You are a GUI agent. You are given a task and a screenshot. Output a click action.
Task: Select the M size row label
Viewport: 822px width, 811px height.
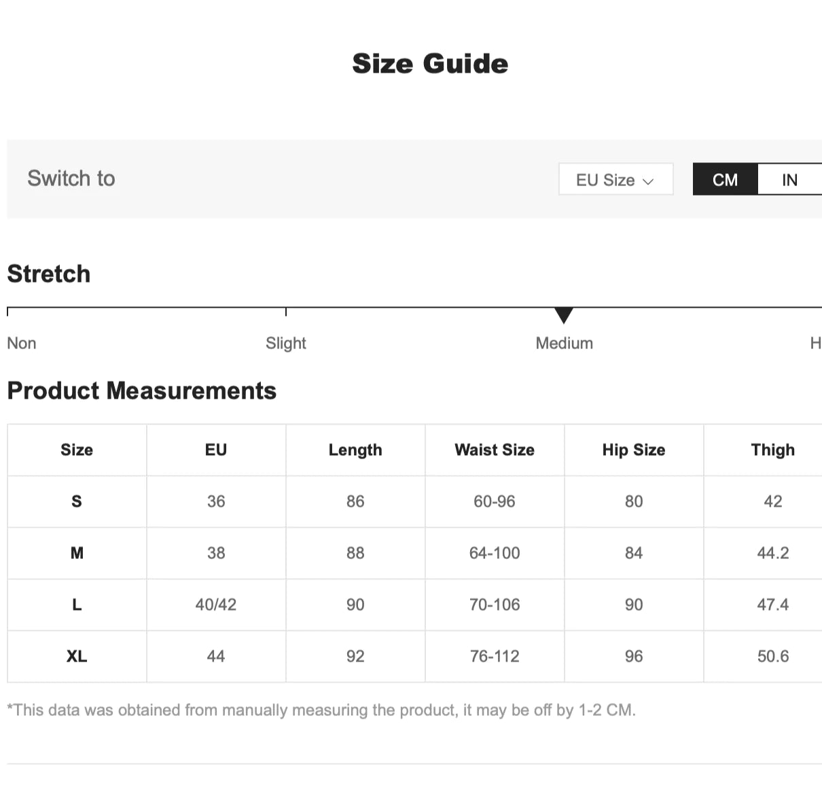coord(77,553)
